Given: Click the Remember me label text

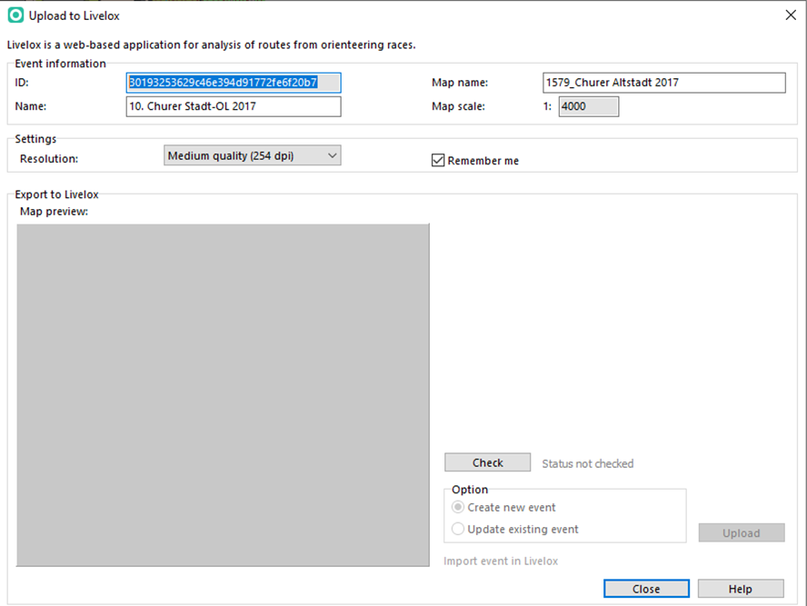Looking at the screenshot, I should tap(483, 161).
